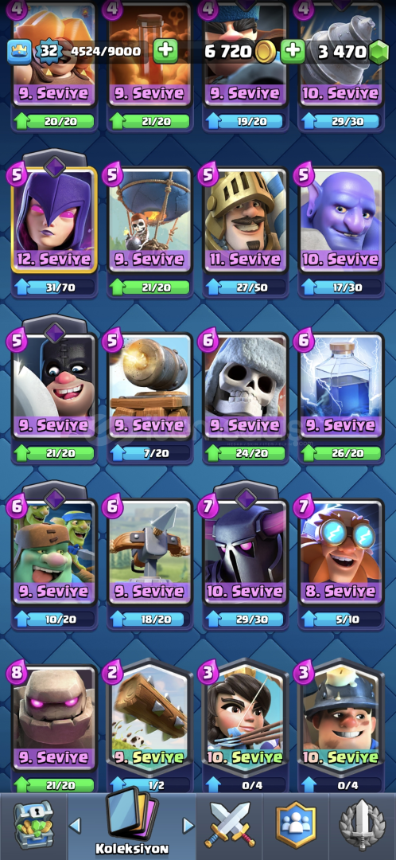
Task: Click the green plus to buy gold
Action: [293, 52]
